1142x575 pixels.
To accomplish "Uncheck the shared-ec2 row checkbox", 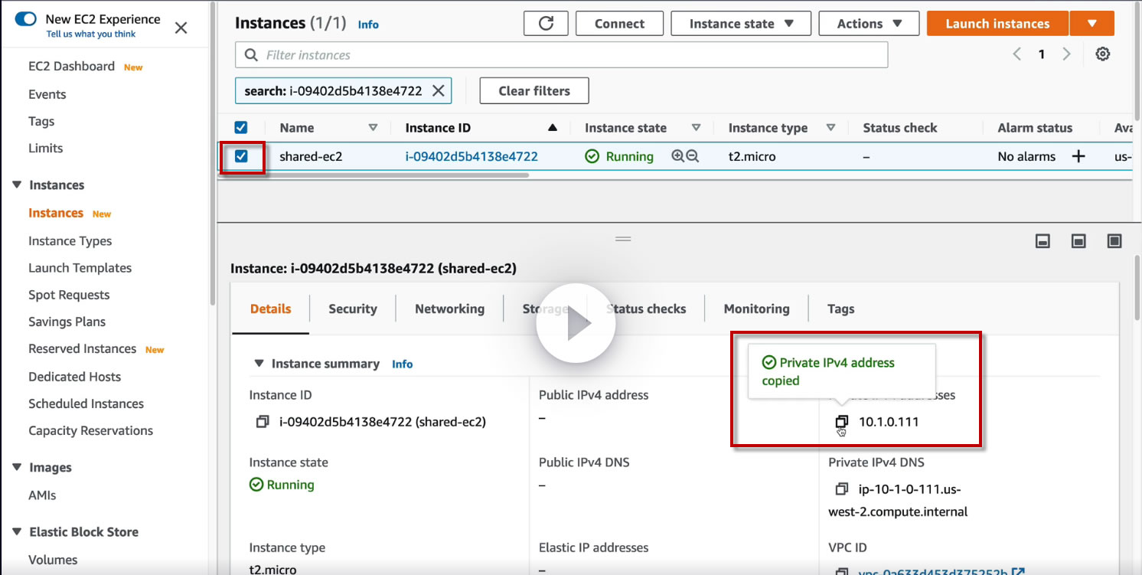I will pos(241,156).
